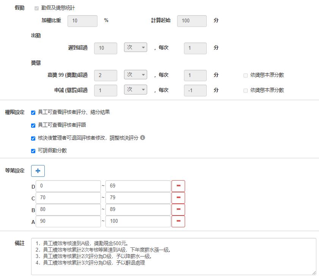Select the A grade upper bound 100 field
The height and width of the screenshot is (277, 319).
click(138, 221)
